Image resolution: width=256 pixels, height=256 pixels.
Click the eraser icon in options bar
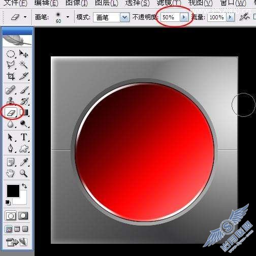point(15,17)
